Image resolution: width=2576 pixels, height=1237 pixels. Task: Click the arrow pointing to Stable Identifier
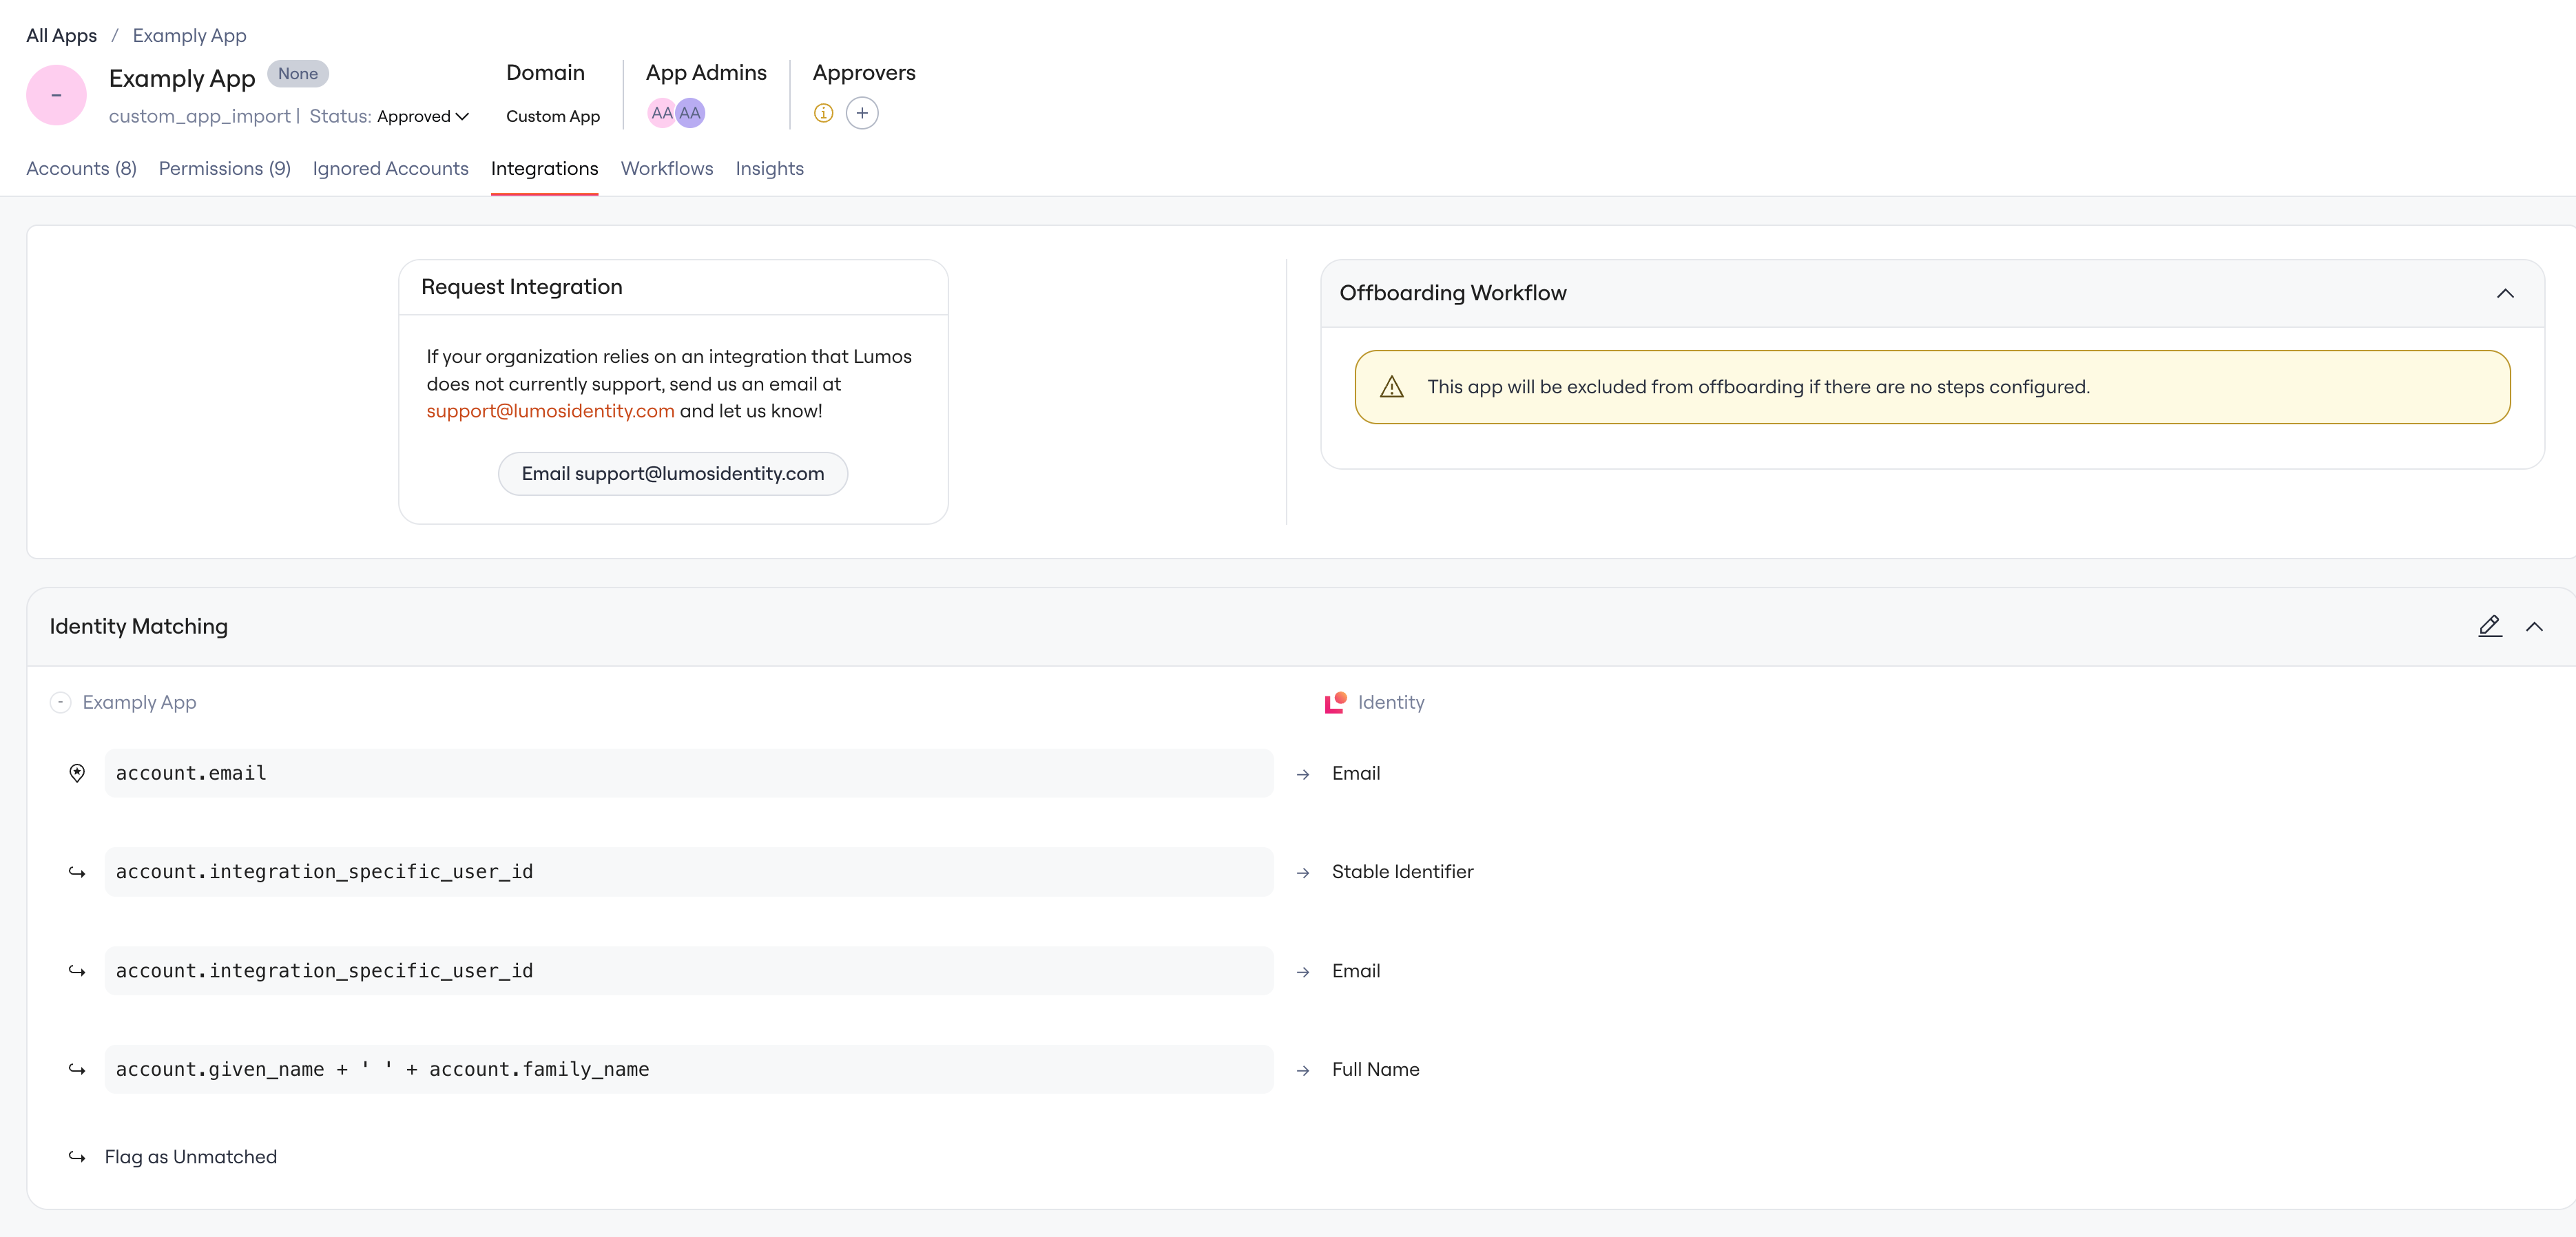pos(1302,873)
